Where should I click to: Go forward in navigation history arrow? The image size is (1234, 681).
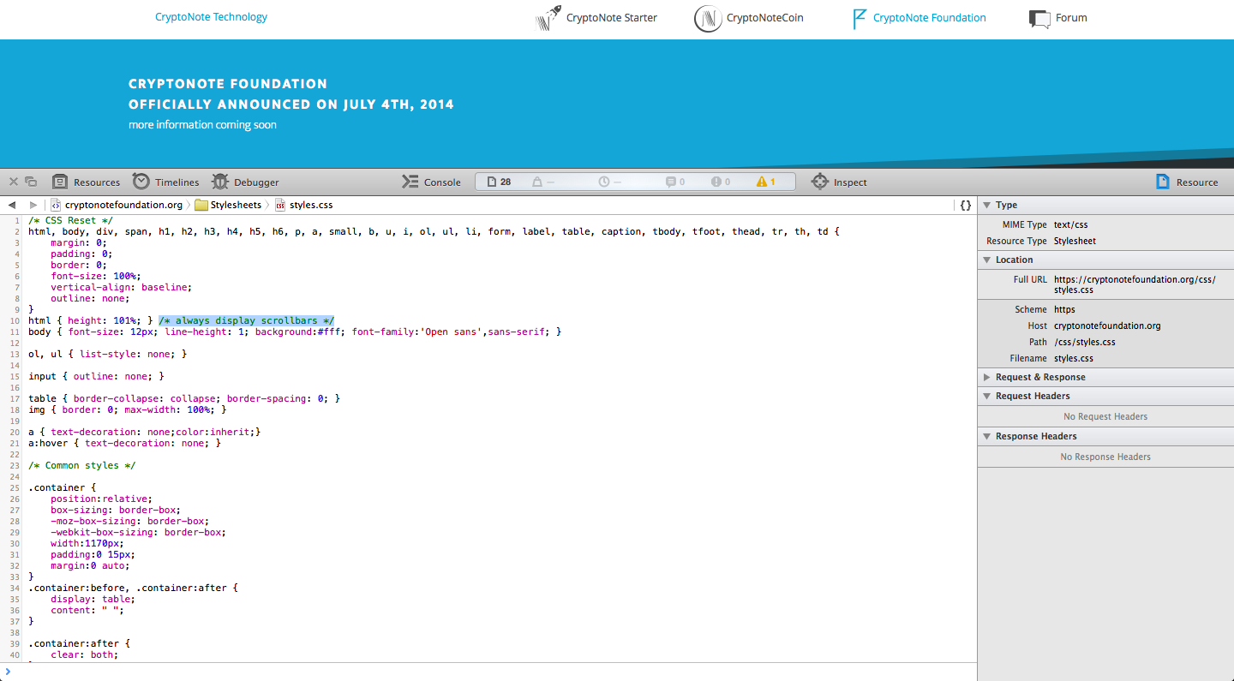pos(33,205)
